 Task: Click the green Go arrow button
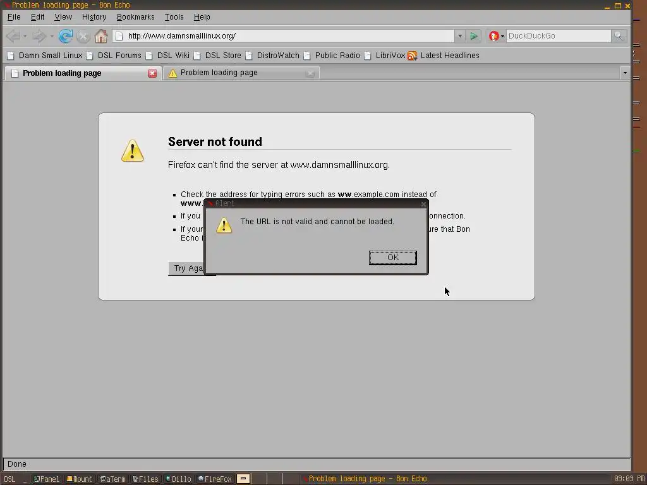coord(474,36)
